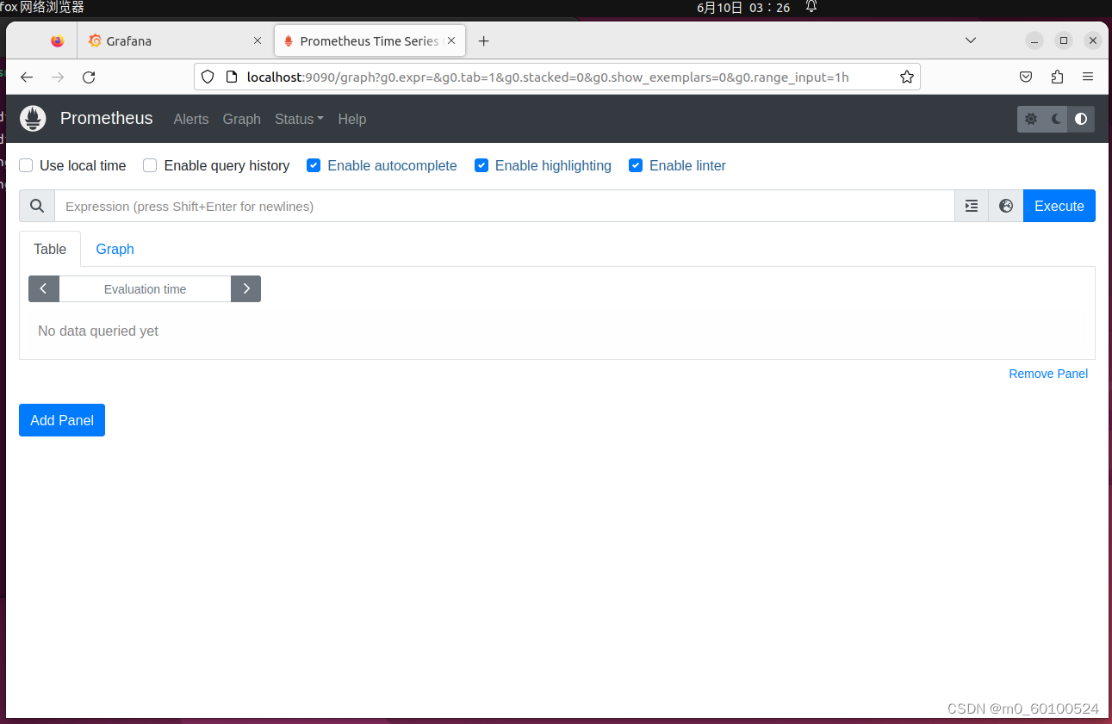Select the auto theme contrast icon
1112x724 pixels.
(x=1081, y=119)
